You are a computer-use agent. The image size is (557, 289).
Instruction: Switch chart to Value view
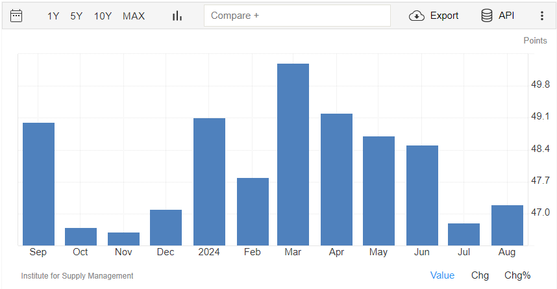[442, 275]
